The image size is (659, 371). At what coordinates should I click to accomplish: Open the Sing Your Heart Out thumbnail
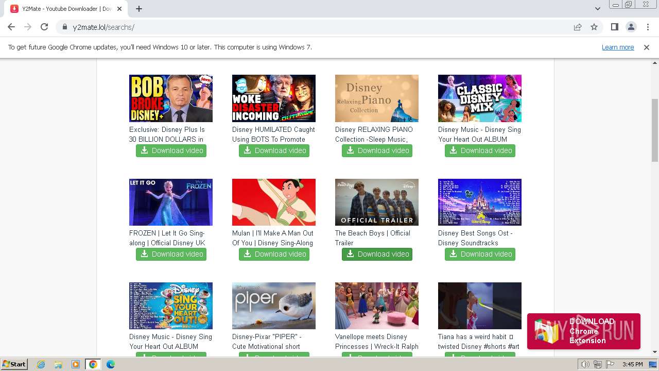pos(171,306)
